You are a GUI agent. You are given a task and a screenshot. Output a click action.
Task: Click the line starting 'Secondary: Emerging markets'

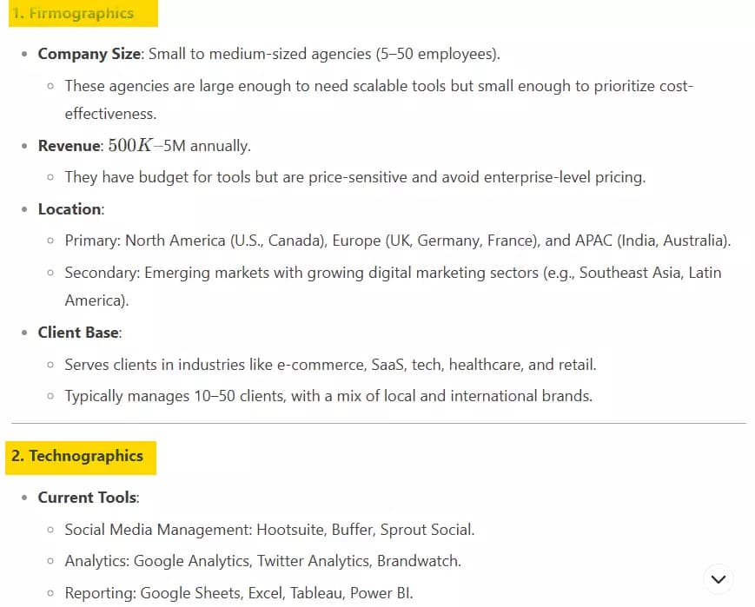click(x=393, y=287)
